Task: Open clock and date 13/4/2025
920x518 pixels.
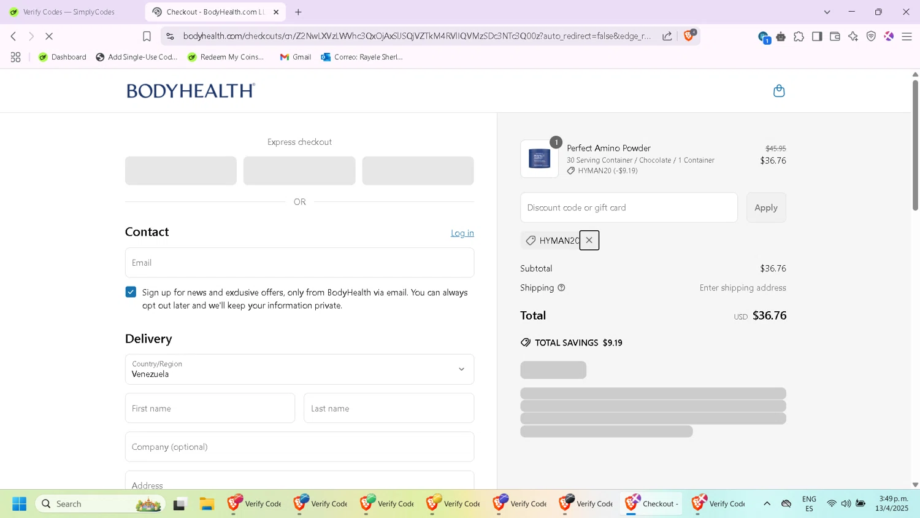Action: click(893, 504)
